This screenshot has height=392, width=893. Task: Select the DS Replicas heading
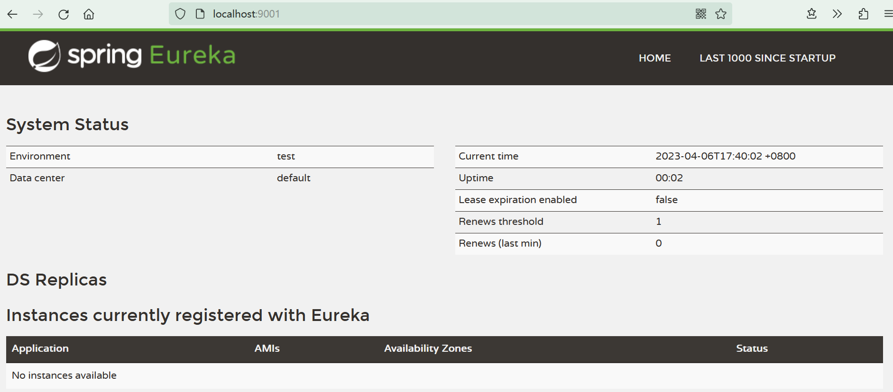[56, 280]
